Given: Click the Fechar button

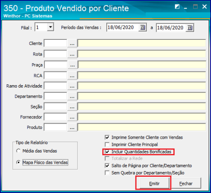Looking at the screenshot, I should tap(186, 183).
